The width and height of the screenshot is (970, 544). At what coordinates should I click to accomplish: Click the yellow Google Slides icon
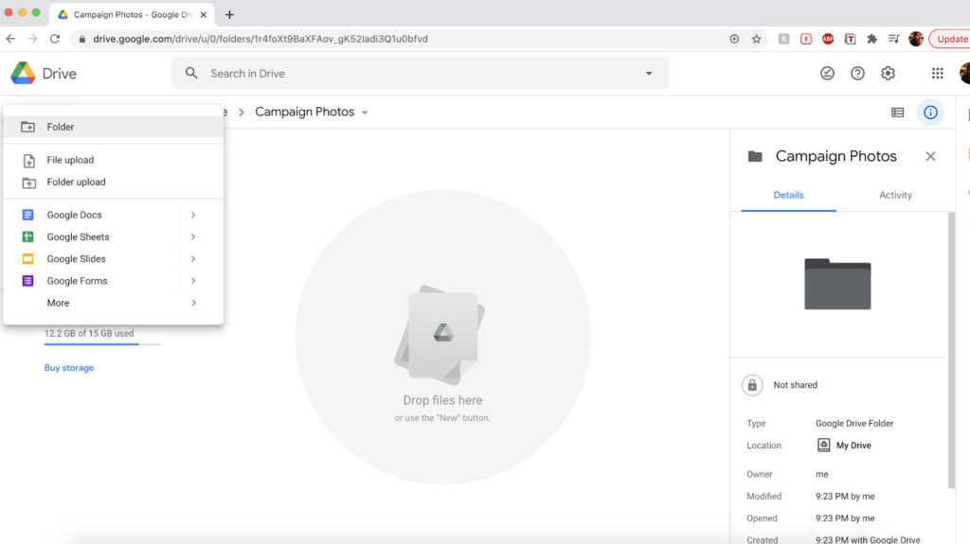(x=27, y=259)
